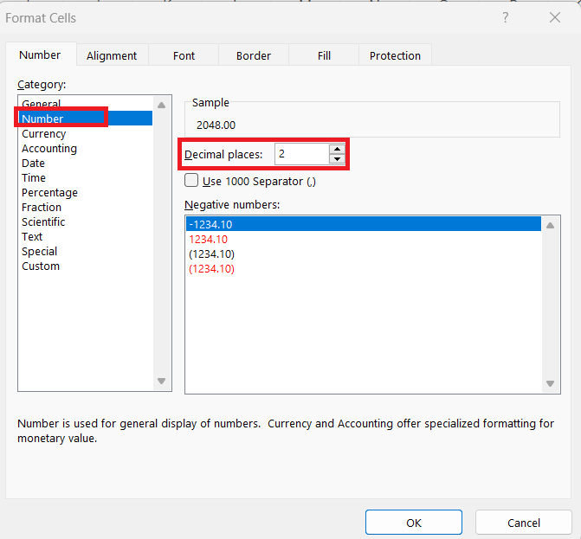Click the Decimal places input field
The image size is (581, 539).
point(301,154)
